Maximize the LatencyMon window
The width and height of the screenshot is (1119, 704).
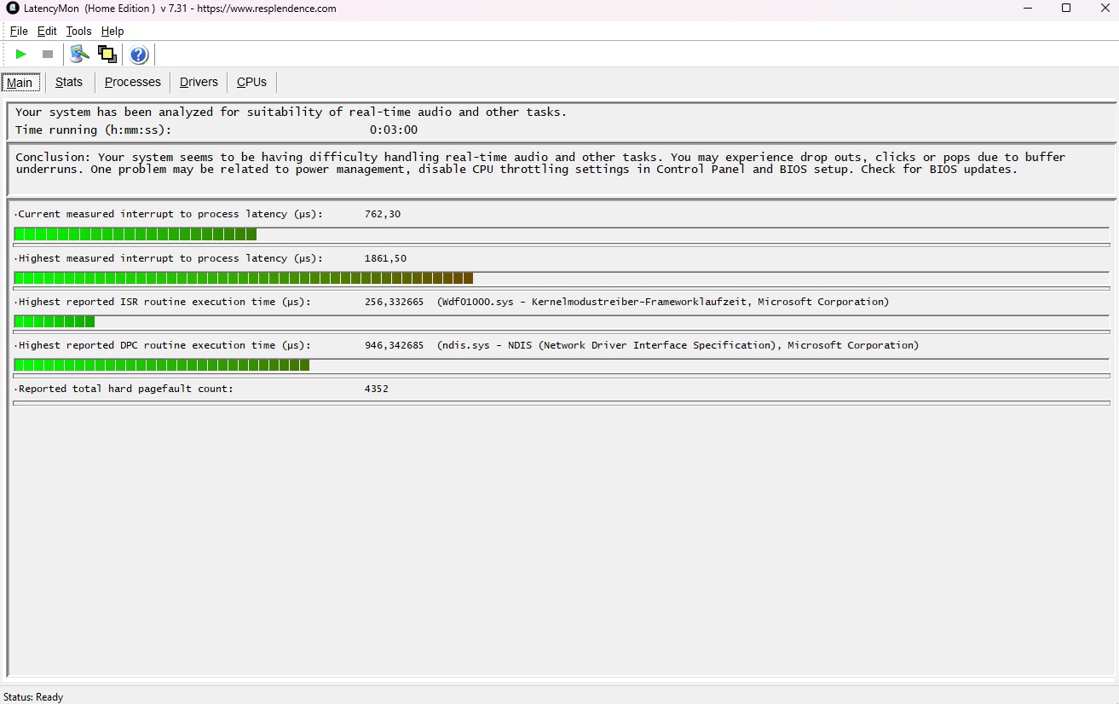click(1066, 9)
